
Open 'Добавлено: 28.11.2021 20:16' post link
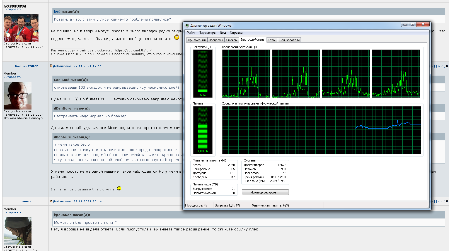tap(77, 202)
